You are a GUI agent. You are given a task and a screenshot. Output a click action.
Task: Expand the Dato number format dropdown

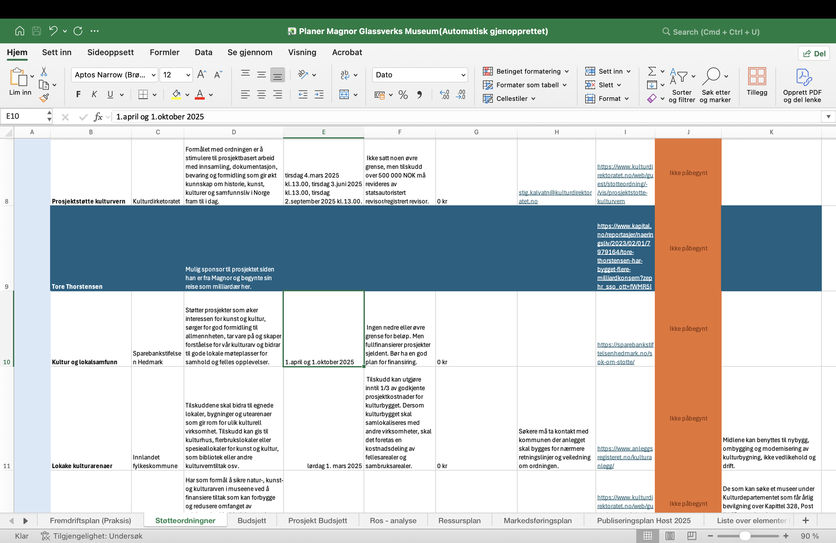click(463, 75)
